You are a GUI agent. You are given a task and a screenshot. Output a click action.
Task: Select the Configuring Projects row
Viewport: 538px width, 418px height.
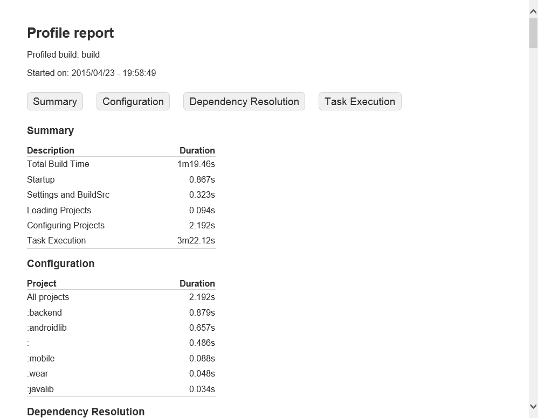click(65, 225)
